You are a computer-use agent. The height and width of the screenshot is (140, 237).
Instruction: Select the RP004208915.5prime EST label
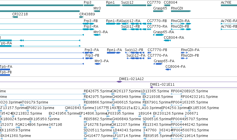pos(189,91)
